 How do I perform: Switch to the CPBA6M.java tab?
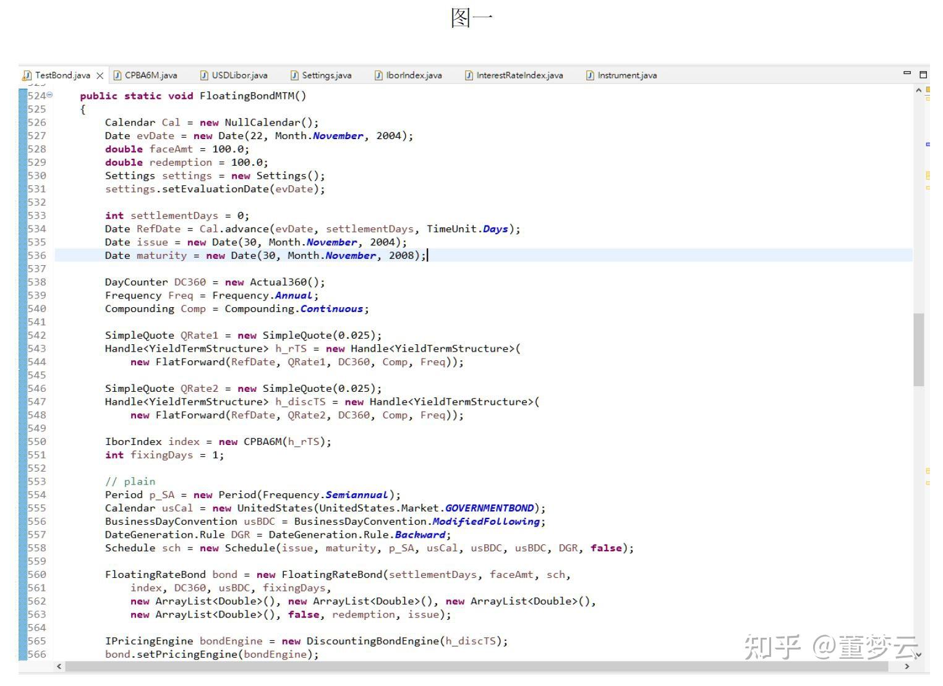coord(150,75)
